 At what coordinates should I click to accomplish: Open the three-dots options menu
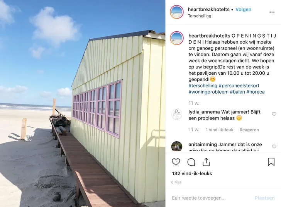(272, 12)
